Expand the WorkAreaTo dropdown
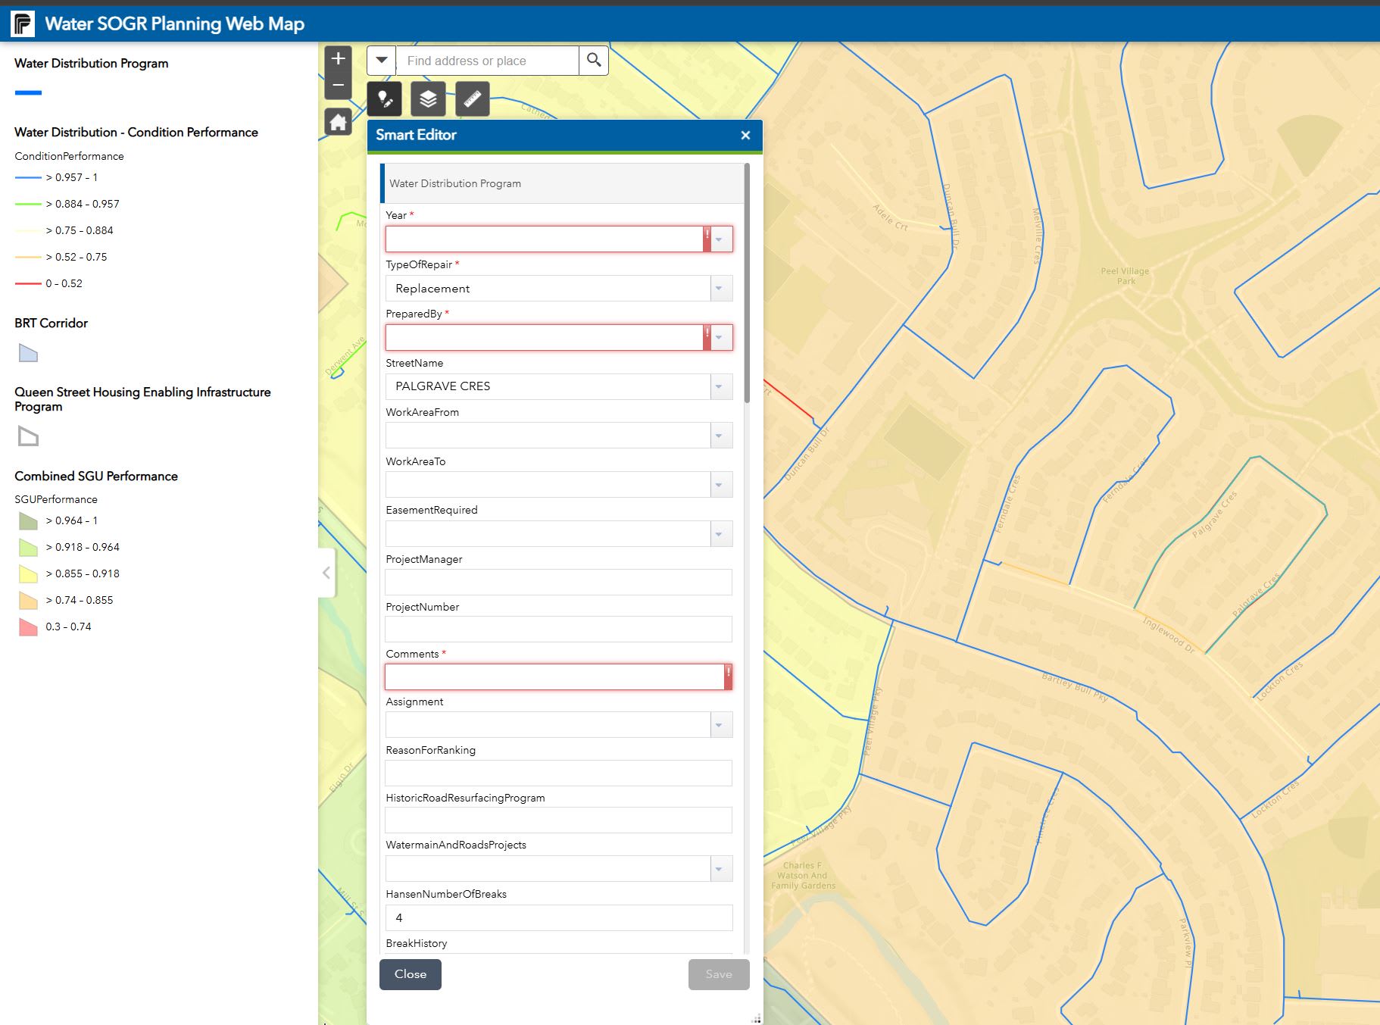Image resolution: width=1380 pixels, height=1025 pixels. pyautogui.click(x=722, y=485)
